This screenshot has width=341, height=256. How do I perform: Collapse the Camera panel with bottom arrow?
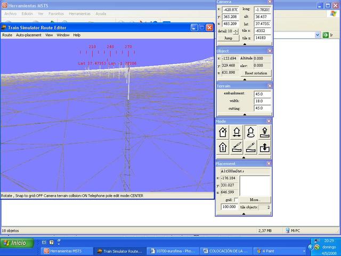tap(245, 44)
